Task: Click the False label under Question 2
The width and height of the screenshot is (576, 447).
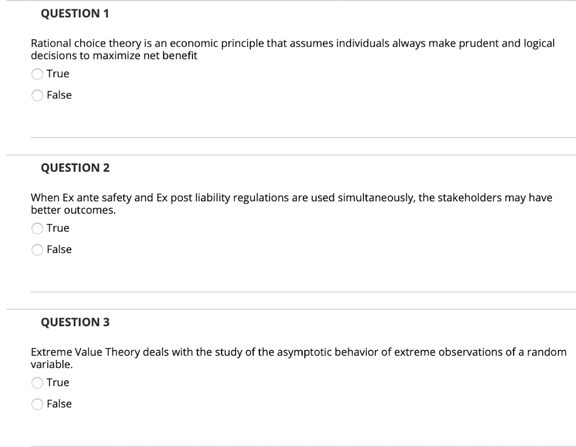Action: click(60, 249)
